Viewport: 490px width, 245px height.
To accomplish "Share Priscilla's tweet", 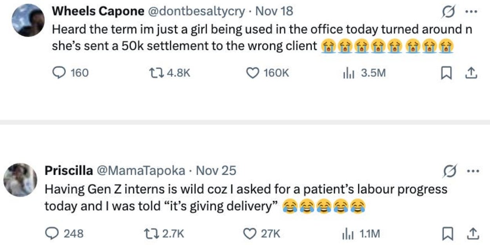I will tap(472, 234).
